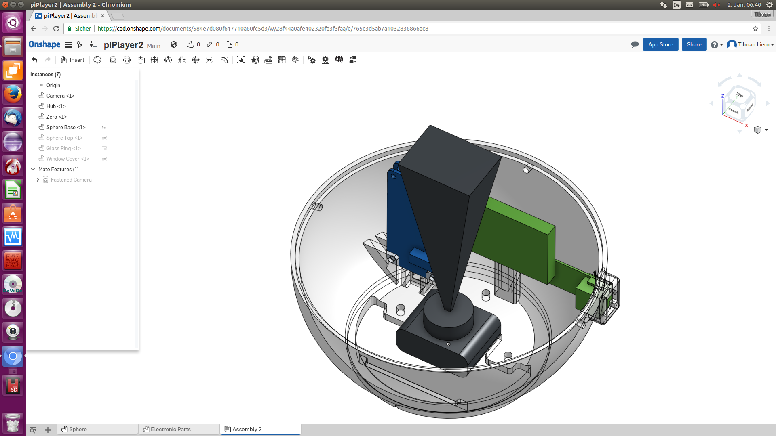Open the Help dropdown menu
Image resolution: width=776 pixels, height=436 pixels.
point(717,45)
